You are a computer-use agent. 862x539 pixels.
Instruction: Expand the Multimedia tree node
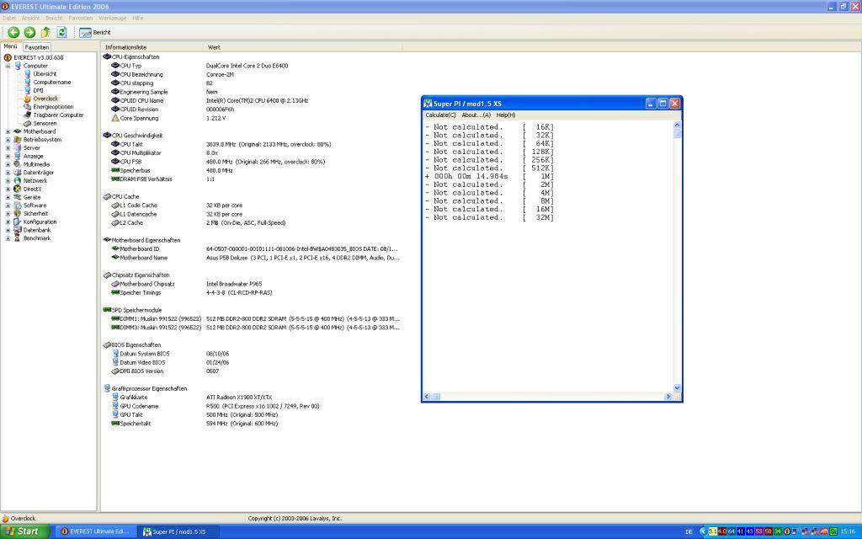click(x=8, y=164)
